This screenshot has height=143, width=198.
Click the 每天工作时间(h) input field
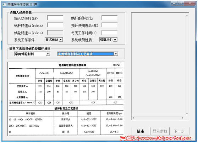(x=110, y=32)
